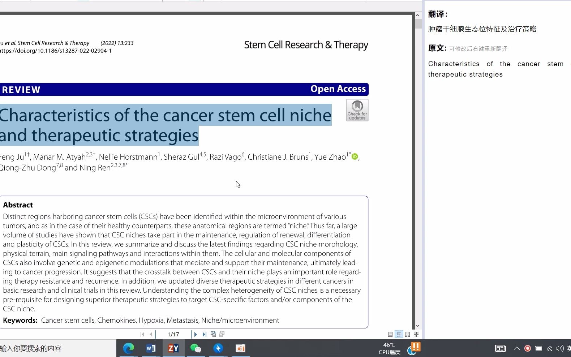
Task: Click the REVIEW banner label
Action: (21, 90)
